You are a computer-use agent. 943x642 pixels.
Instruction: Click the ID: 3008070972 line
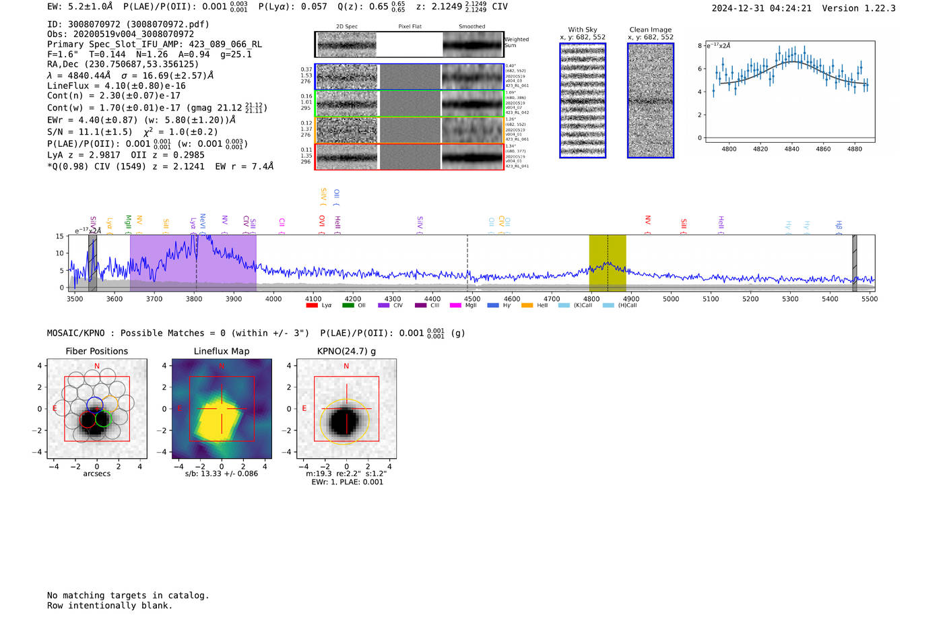coord(128,24)
